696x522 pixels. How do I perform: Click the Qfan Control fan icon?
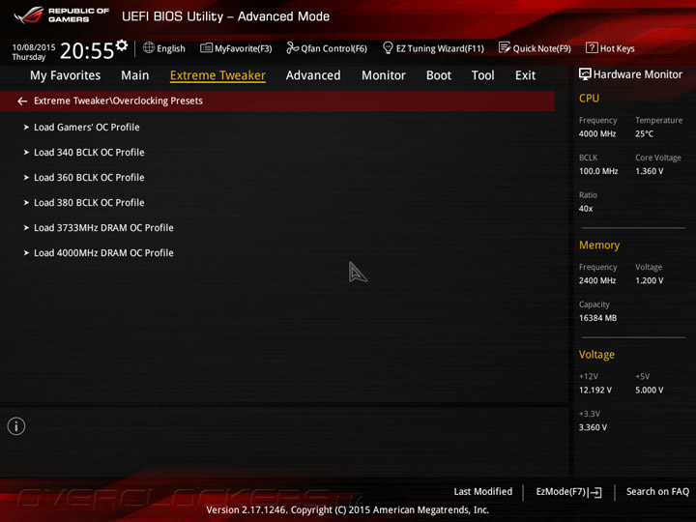pyautogui.click(x=292, y=47)
